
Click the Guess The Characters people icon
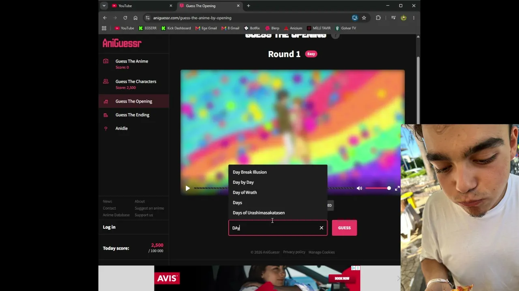(106, 81)
